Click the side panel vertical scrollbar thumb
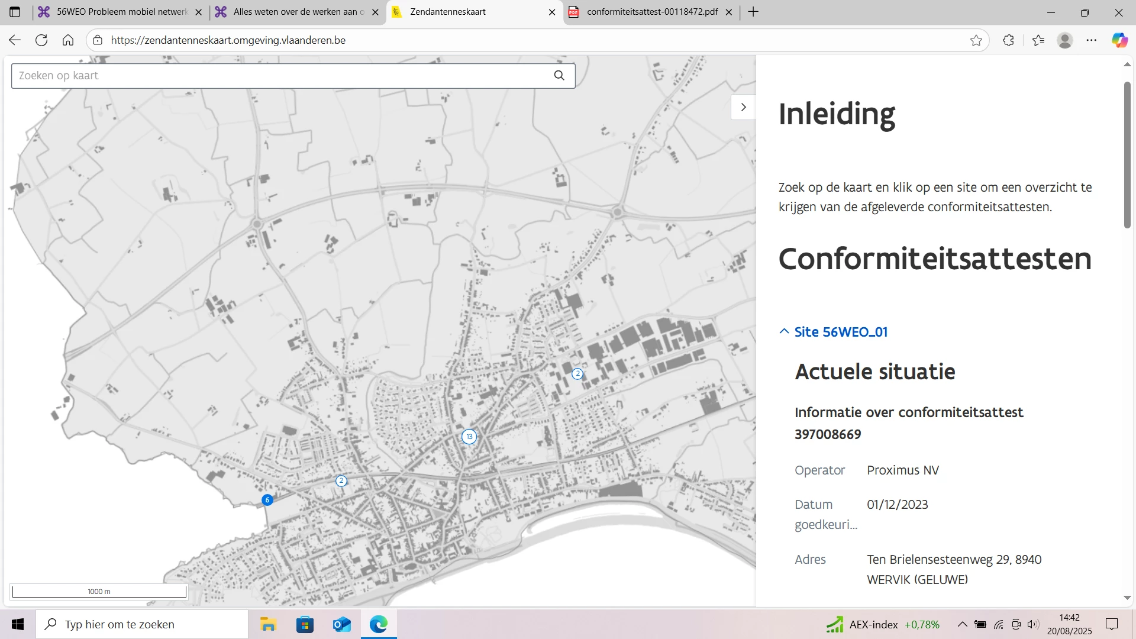Viewport: 1136px width, 639px height. click(x=1127, y=154)
